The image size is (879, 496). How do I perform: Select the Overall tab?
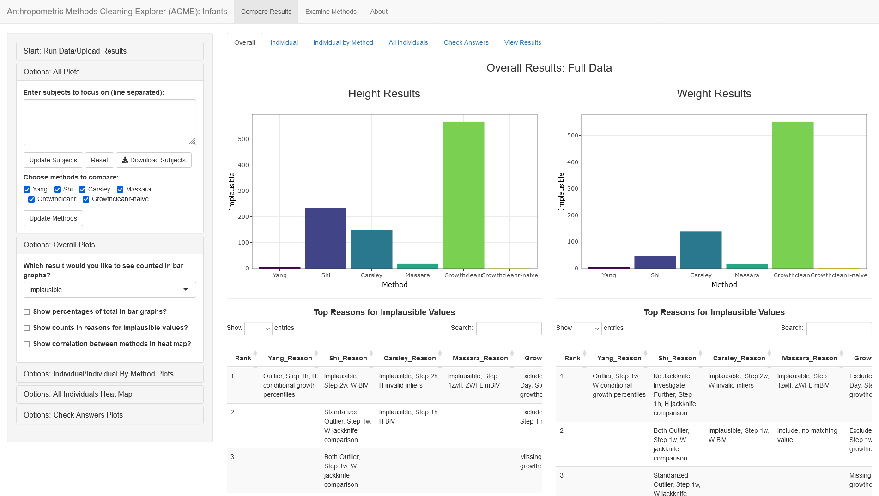click(244, 42)
